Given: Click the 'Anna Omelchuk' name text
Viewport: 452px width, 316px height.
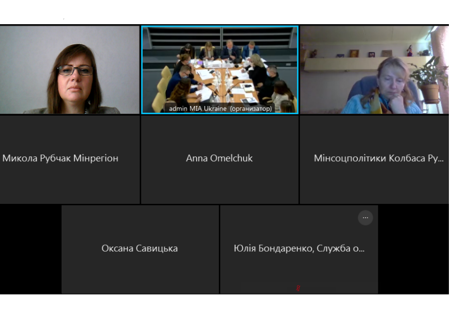Looking at the screenshot, I should tap(219, 158).
